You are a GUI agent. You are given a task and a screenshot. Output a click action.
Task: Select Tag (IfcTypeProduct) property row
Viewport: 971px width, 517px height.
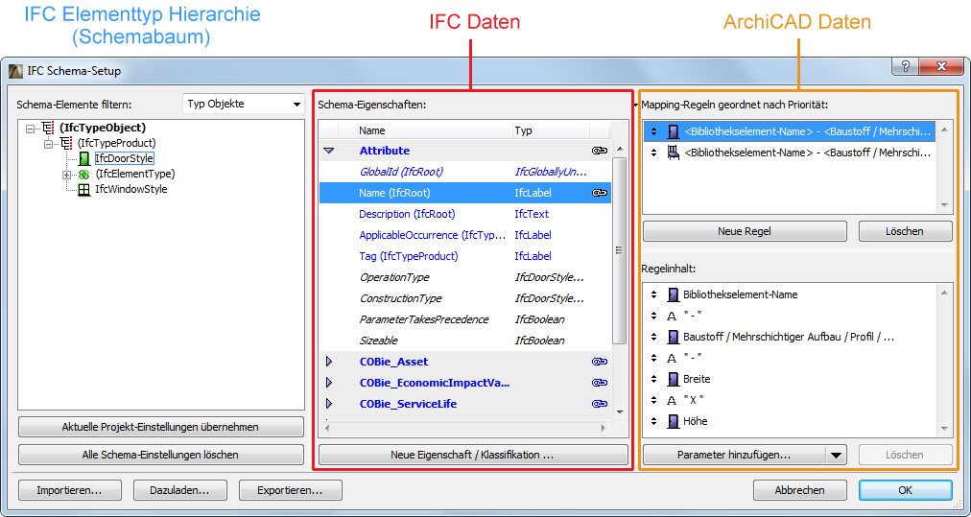[x=465, y=256]
